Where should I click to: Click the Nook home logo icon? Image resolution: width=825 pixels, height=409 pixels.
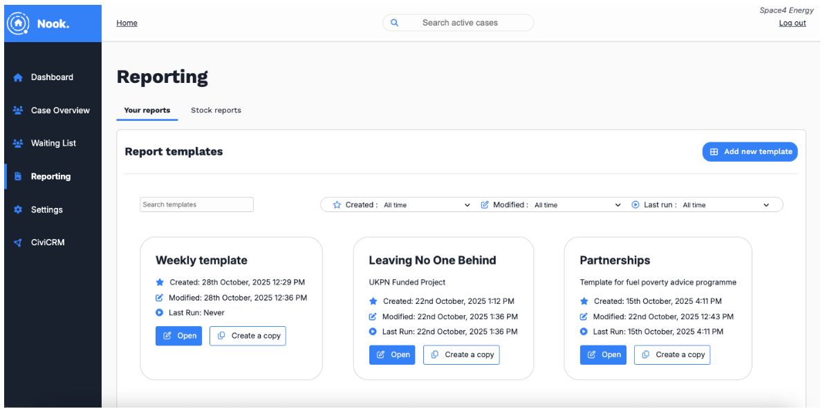(18, 23)
